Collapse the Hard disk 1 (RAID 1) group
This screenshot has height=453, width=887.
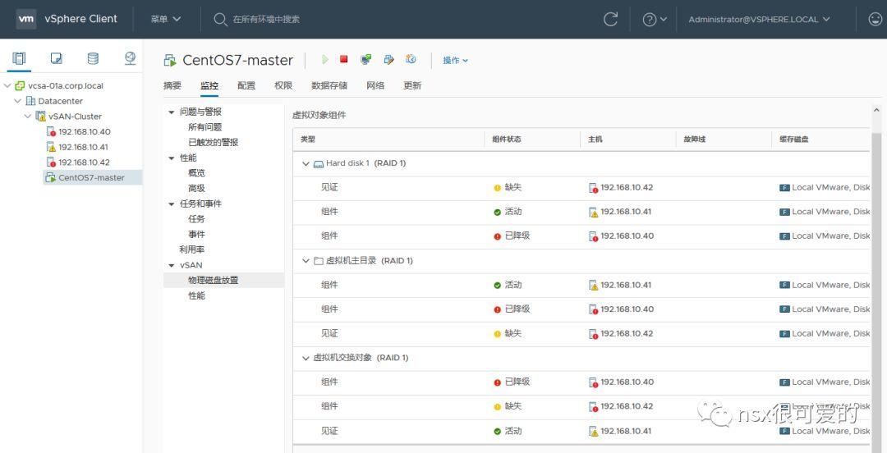tap(306, 163)
